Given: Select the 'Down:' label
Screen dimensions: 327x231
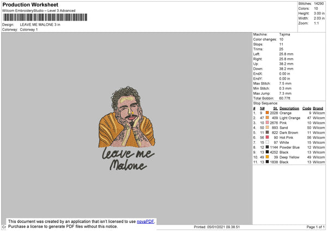Looking at the screenshot, I should pyautogui.click(x=258, y=69).
